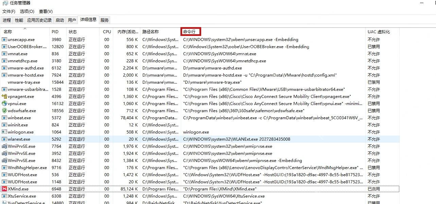Click the vmnat.exe process icon

tap(4, 54)
